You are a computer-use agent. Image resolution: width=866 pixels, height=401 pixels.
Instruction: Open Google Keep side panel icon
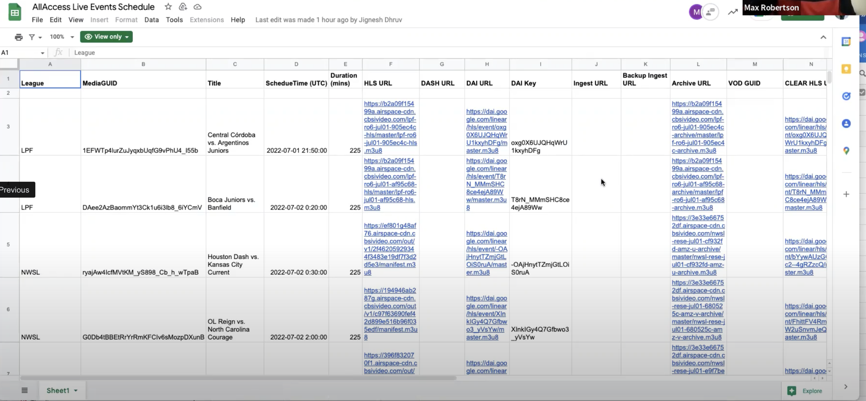point(846,69)
